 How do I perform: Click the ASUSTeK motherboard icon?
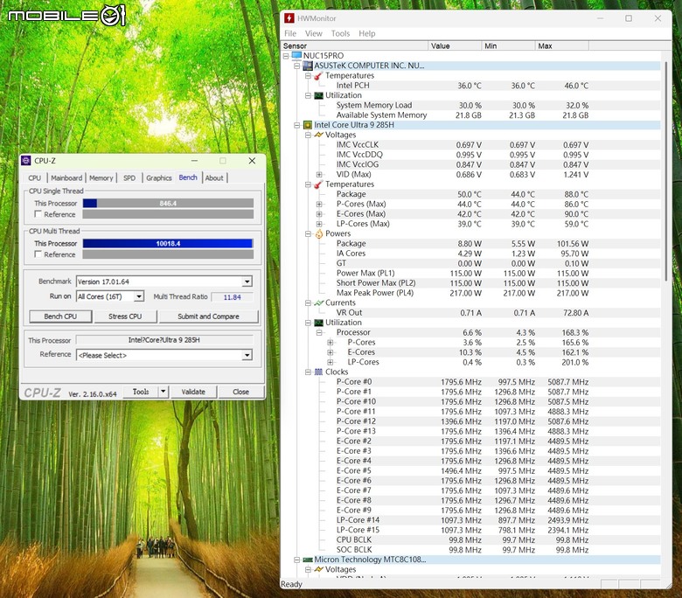point(308,66)
